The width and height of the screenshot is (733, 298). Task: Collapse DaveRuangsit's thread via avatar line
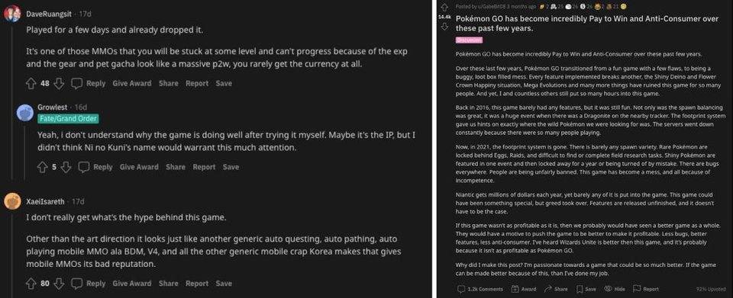pos(11,101)
